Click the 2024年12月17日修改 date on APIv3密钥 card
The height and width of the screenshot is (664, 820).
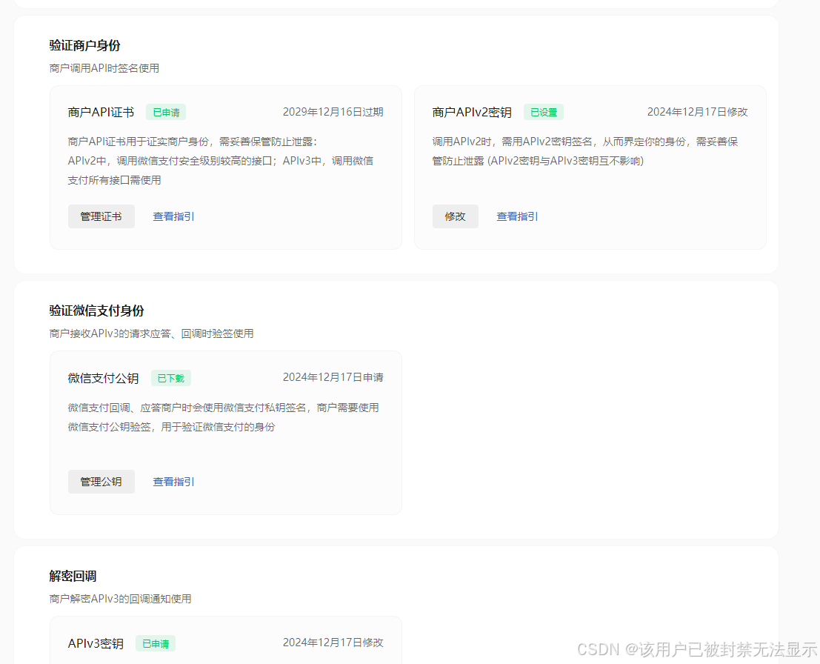pos(333,643)
